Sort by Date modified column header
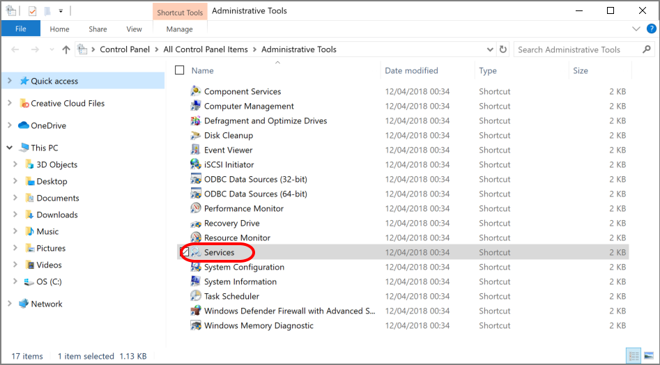This screenshot has height=365, width=660. tap(411, 70)
